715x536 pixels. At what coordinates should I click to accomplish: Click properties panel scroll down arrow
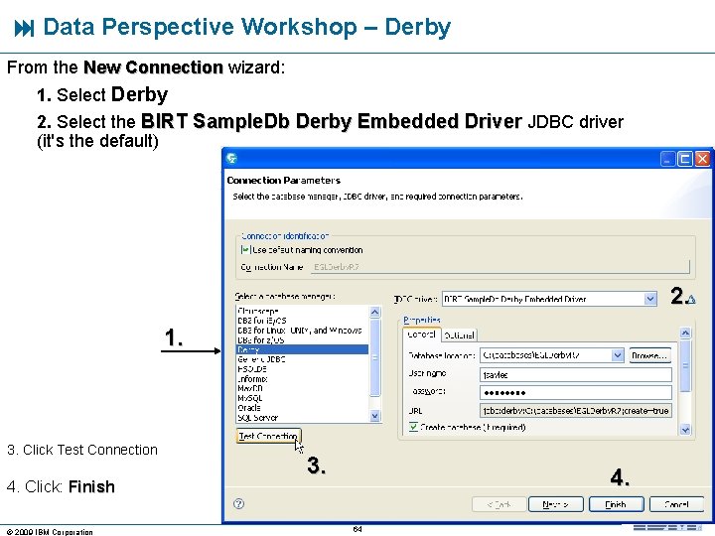(x=685, y=430)
